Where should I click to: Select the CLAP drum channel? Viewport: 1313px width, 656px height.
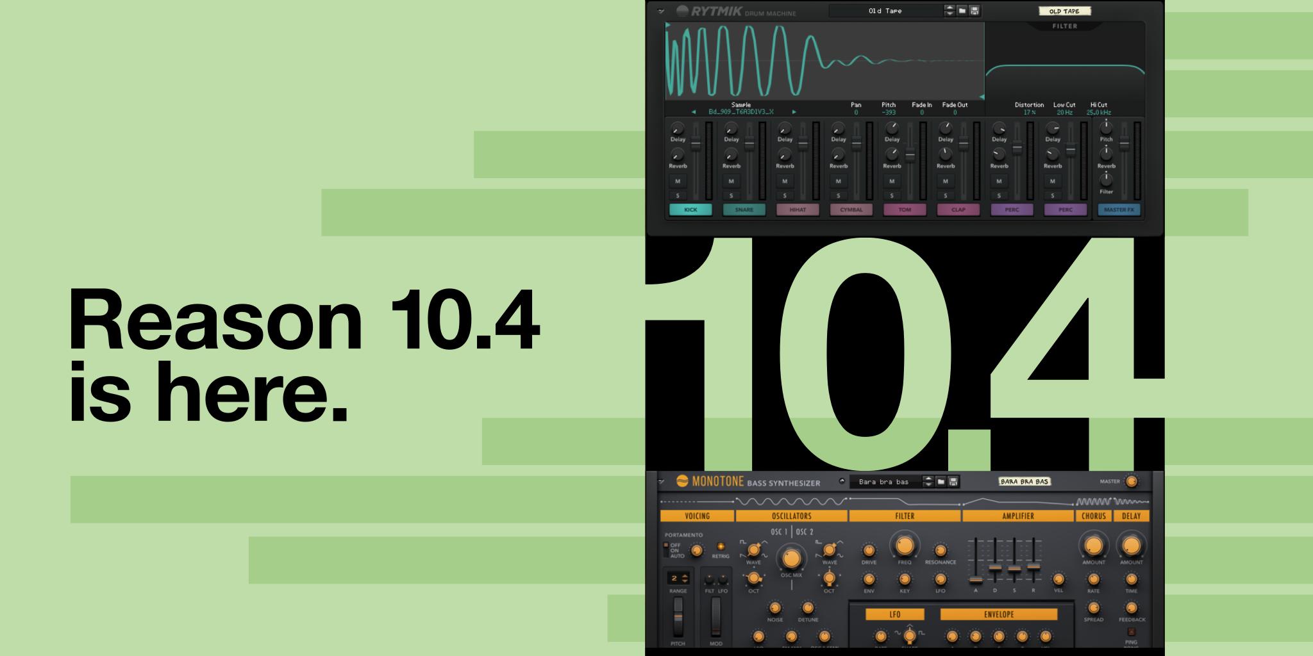pos(958,209)
